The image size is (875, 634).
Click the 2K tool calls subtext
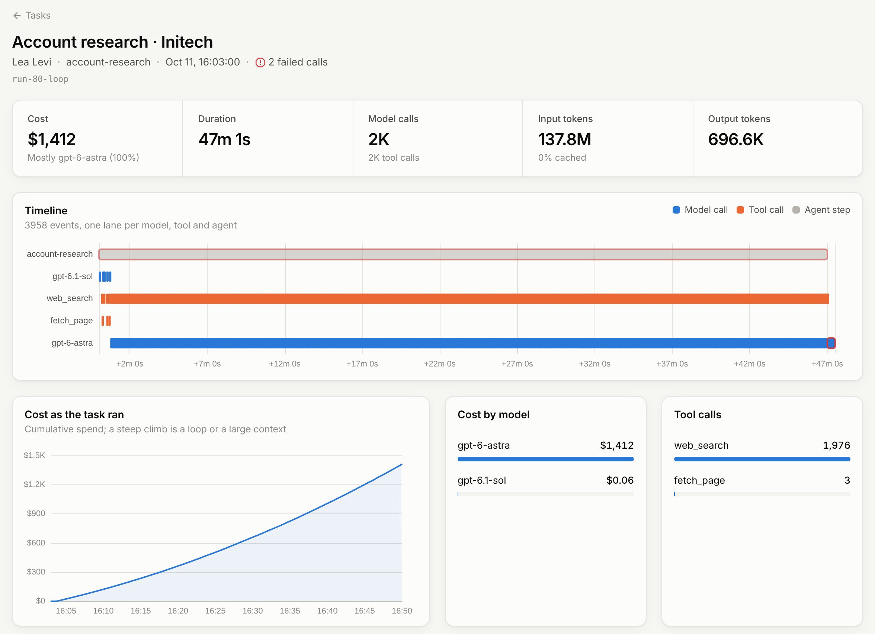coord(394,157)
